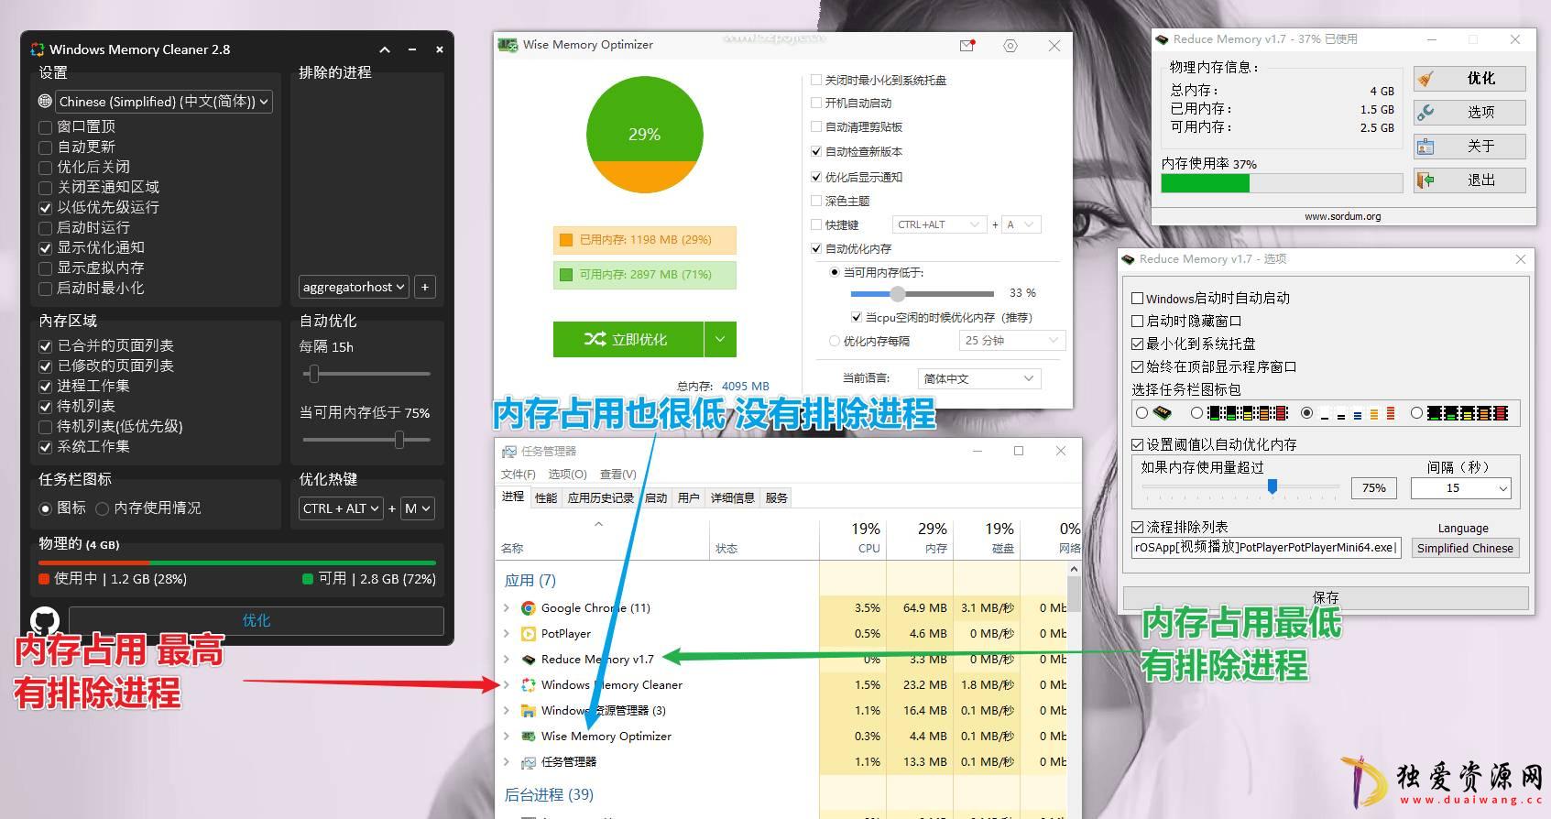
Task: Toggle 自动优化内存 checkbox in Wise Optimizer
Action: pos(816,248)
